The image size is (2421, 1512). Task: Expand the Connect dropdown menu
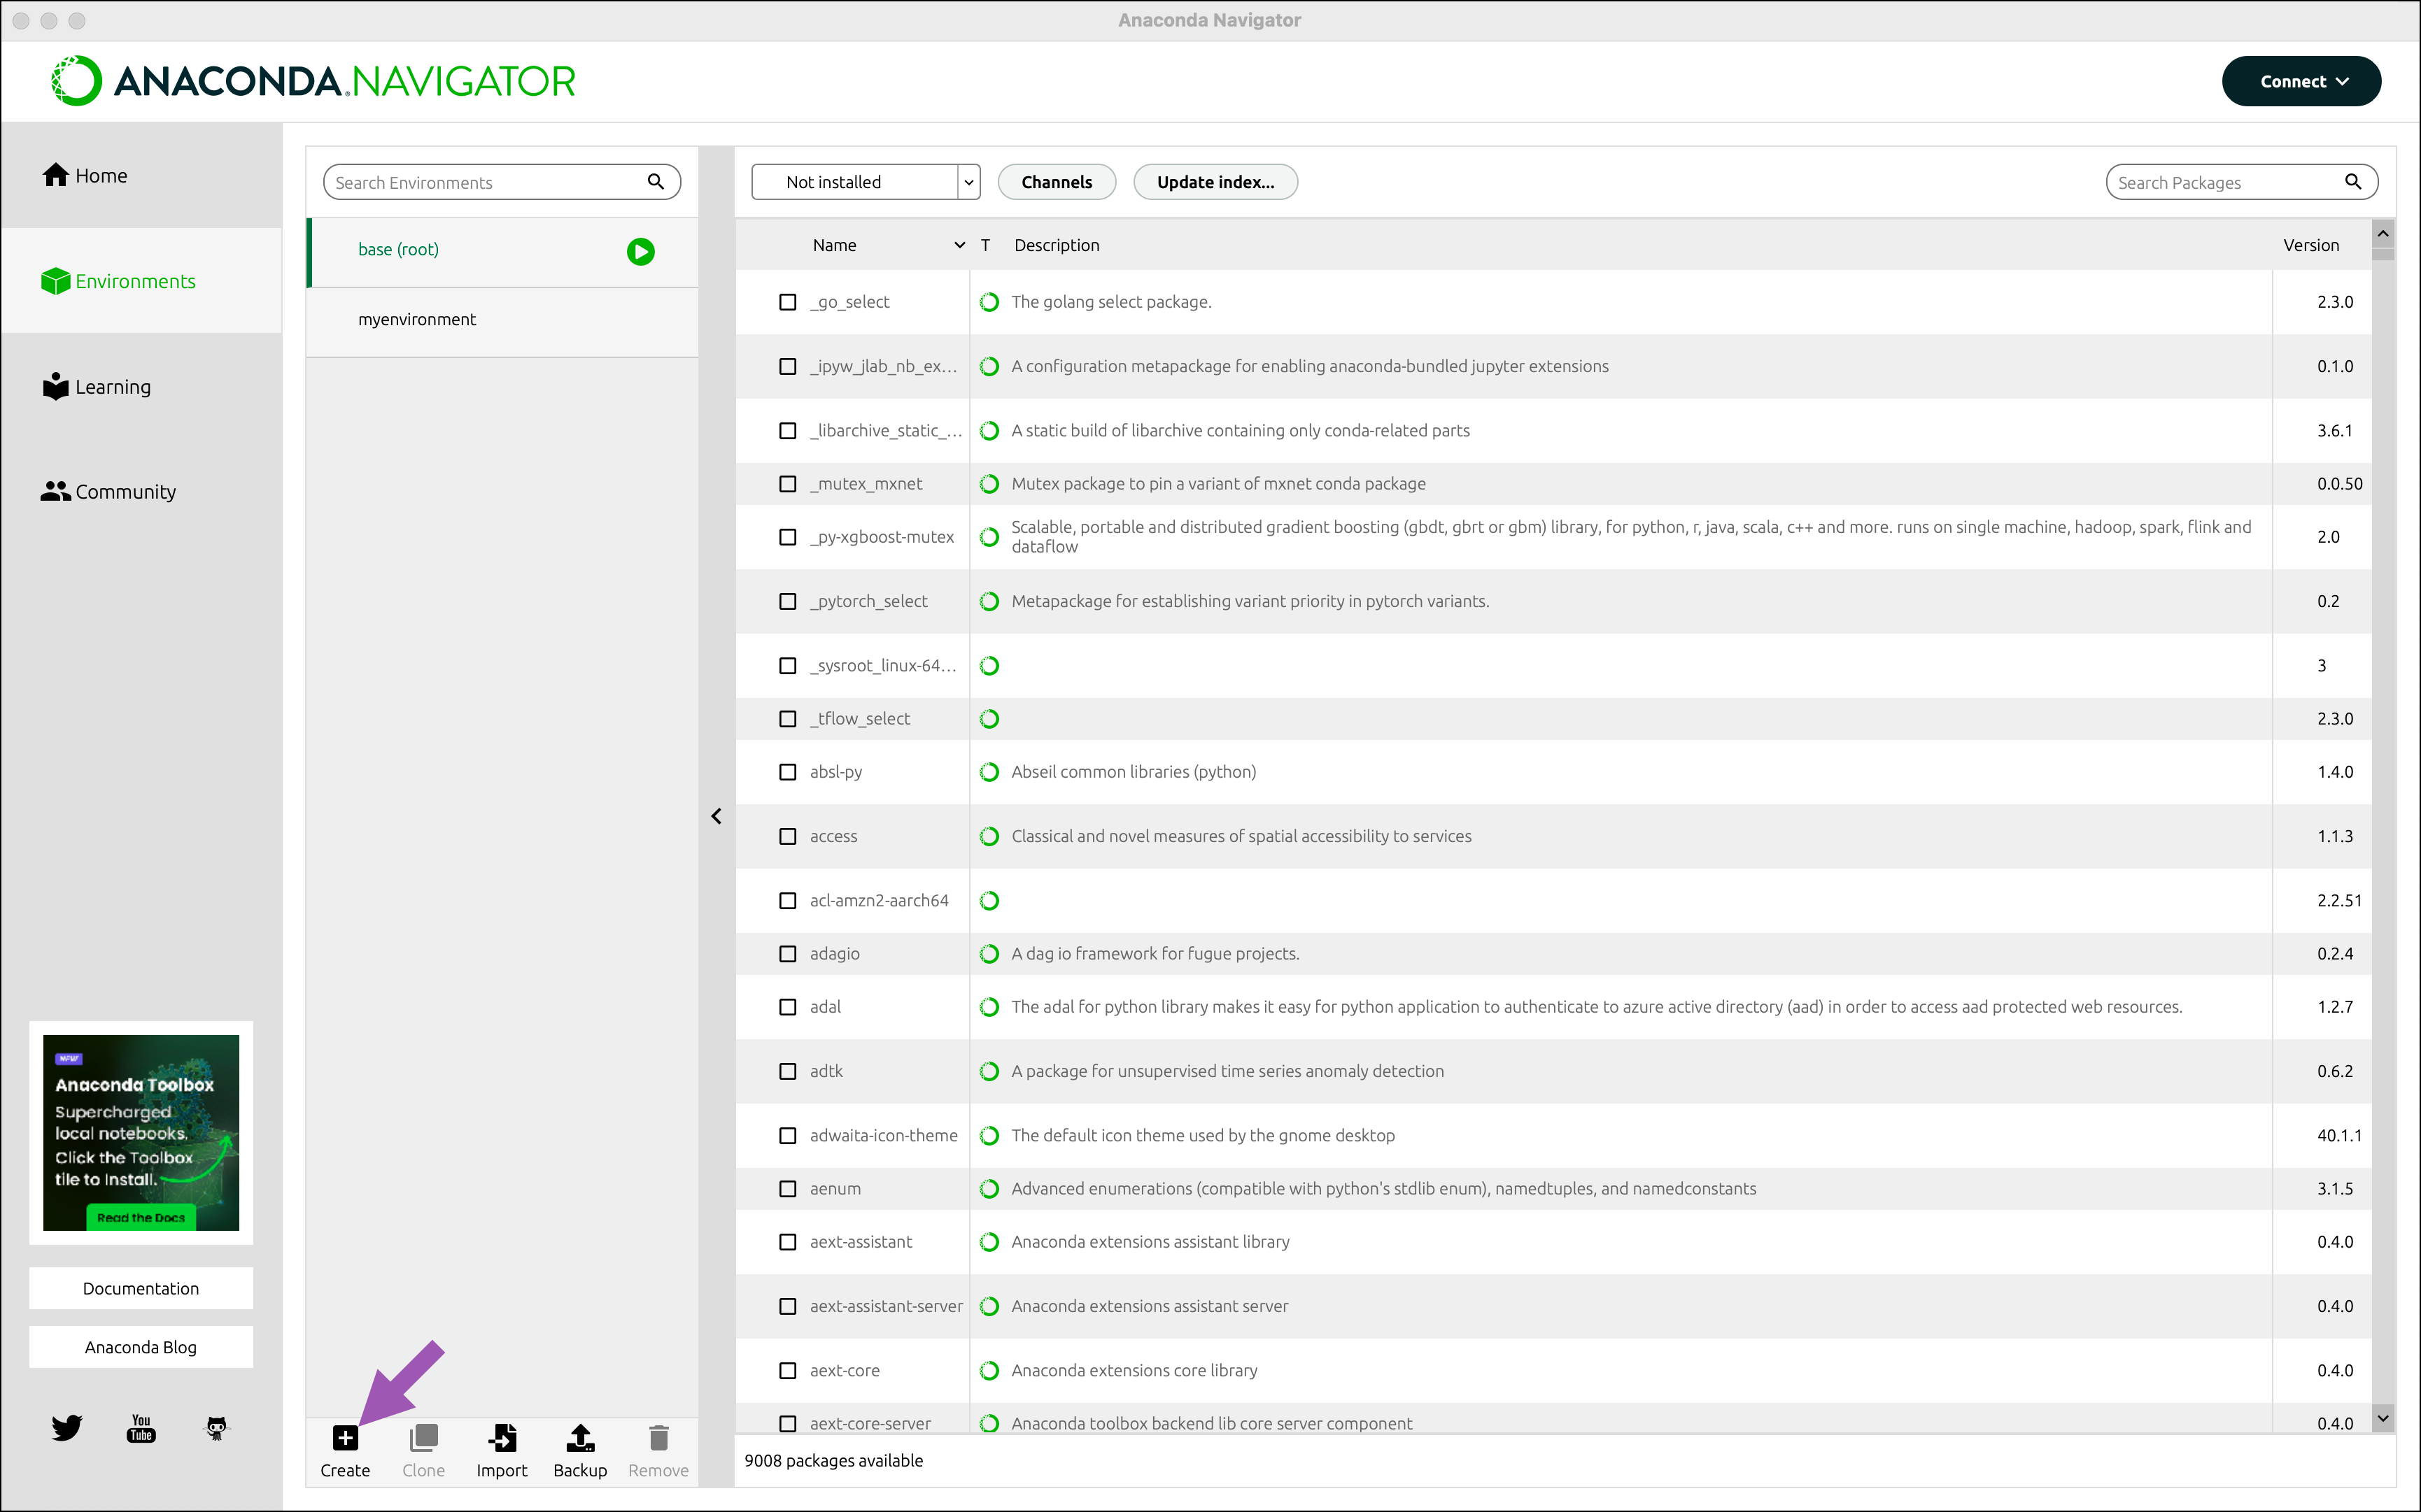click(2301, 82)
